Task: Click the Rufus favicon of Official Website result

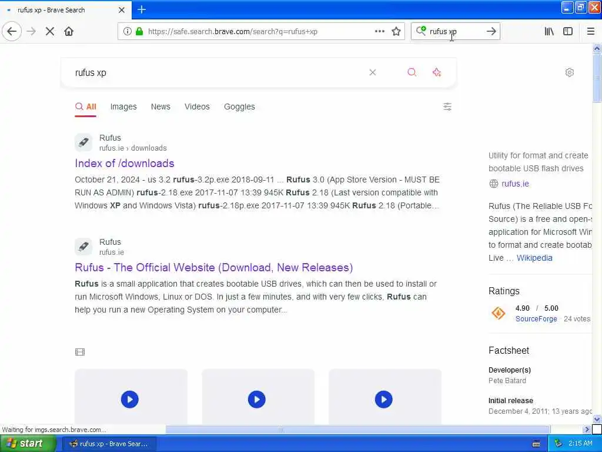Action: point(83,247)
